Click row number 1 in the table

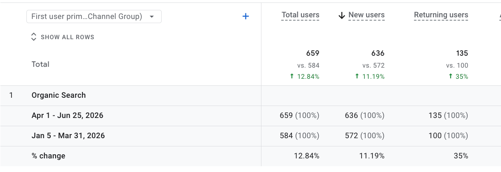(x=11, y=95)
